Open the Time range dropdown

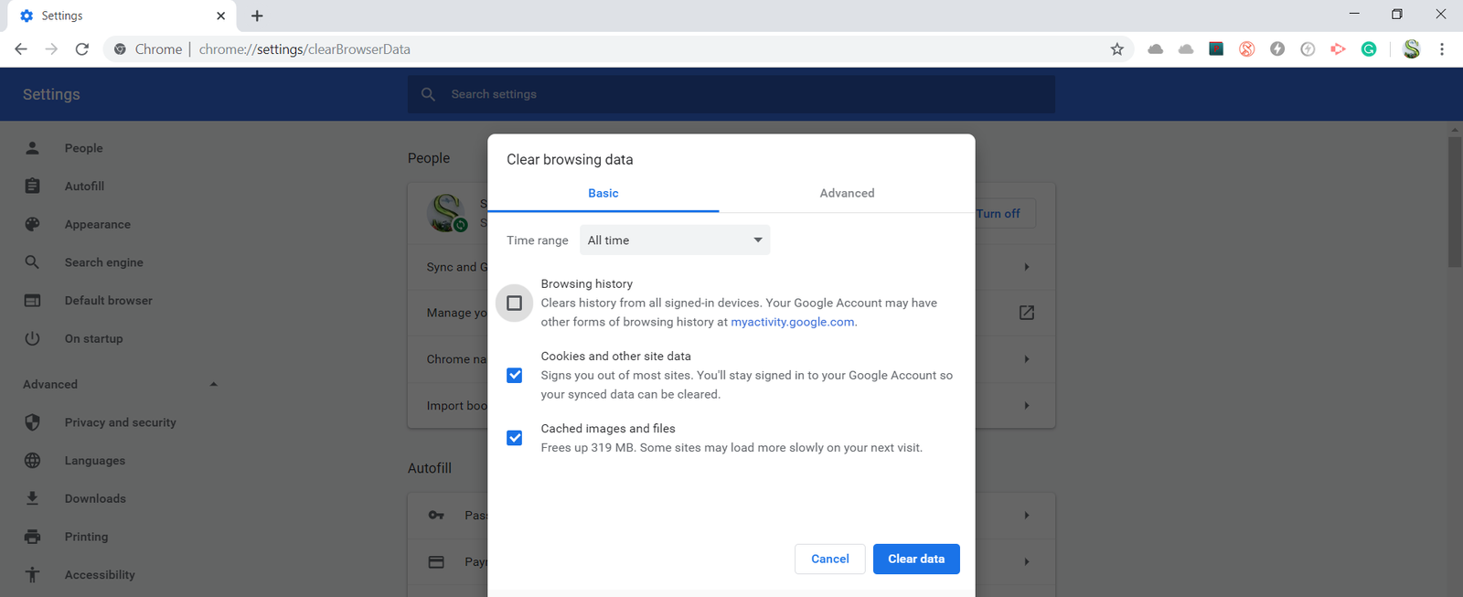click(x=675, y=240)
